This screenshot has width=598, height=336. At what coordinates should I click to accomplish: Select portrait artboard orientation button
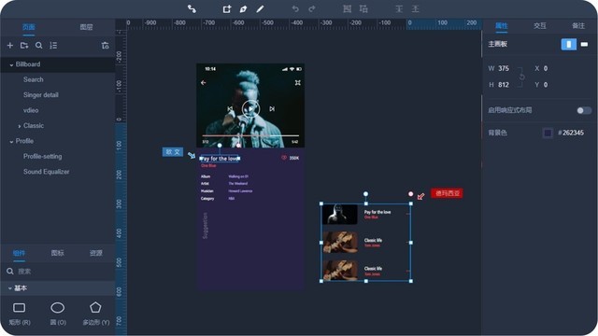[569, 44]
